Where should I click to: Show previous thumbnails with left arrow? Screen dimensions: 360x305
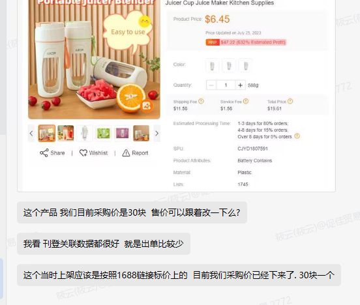[x=31, y=134]
